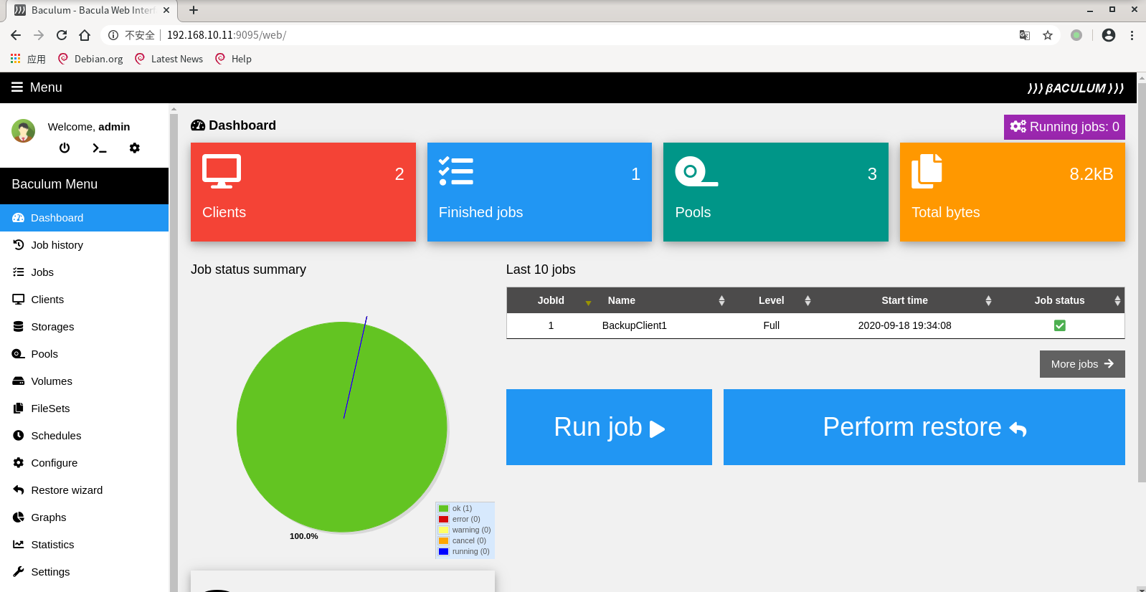Viewport: 1146px width, 592px height.
Task: Click the power logout icon
Action: pyautogui.click(x=65, y=148)
